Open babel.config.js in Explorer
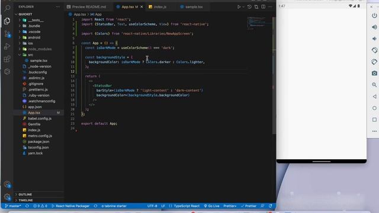Image resolution: width=379 pixels, height=213 pixels. [40, 118]
